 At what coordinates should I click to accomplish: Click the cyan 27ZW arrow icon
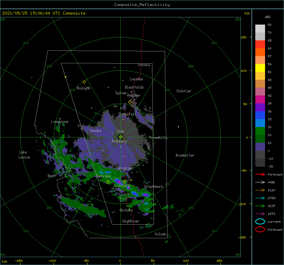260,198
